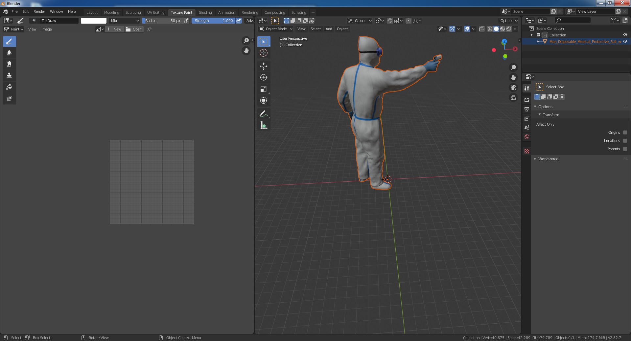631x341 pixels.
Task: Open the viewport Options dropdown
Action: click(x=509, y=21)
